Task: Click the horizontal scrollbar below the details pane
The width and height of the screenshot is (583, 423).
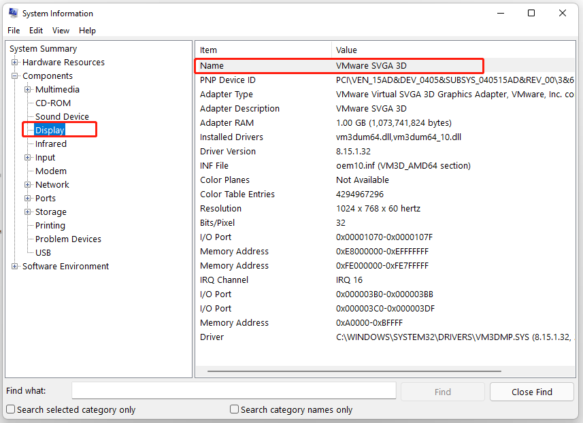Action: [x=354, y=371]
